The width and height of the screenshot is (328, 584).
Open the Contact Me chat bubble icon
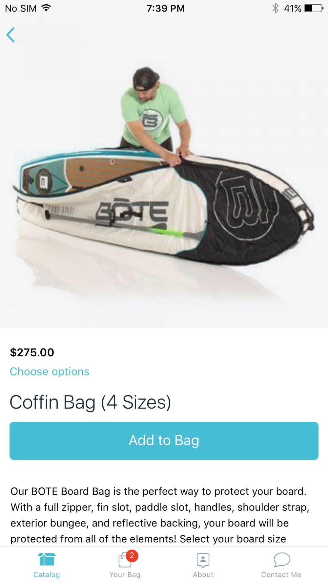[x=281, y=560]
